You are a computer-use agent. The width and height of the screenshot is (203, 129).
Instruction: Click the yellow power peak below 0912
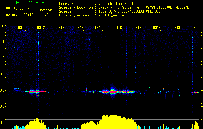point(36,123)
